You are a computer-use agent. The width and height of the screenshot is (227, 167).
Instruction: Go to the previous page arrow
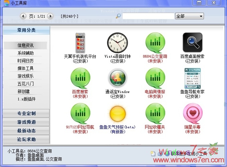(x=23, y=16)
